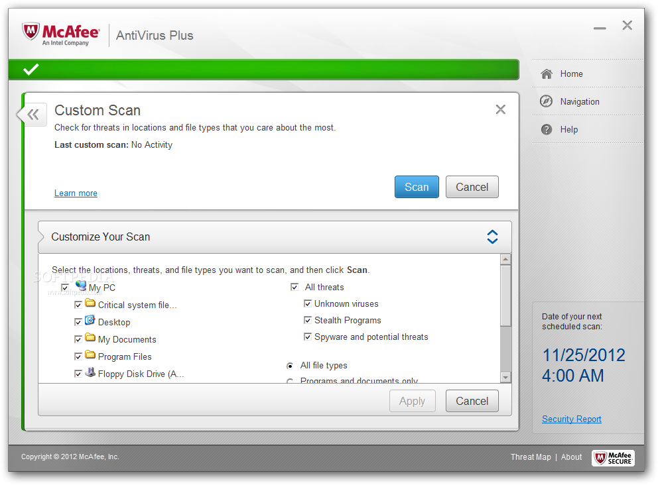Collapse the Customize Your Scan section
Viewport: 658px width, 485px height.
492,237
